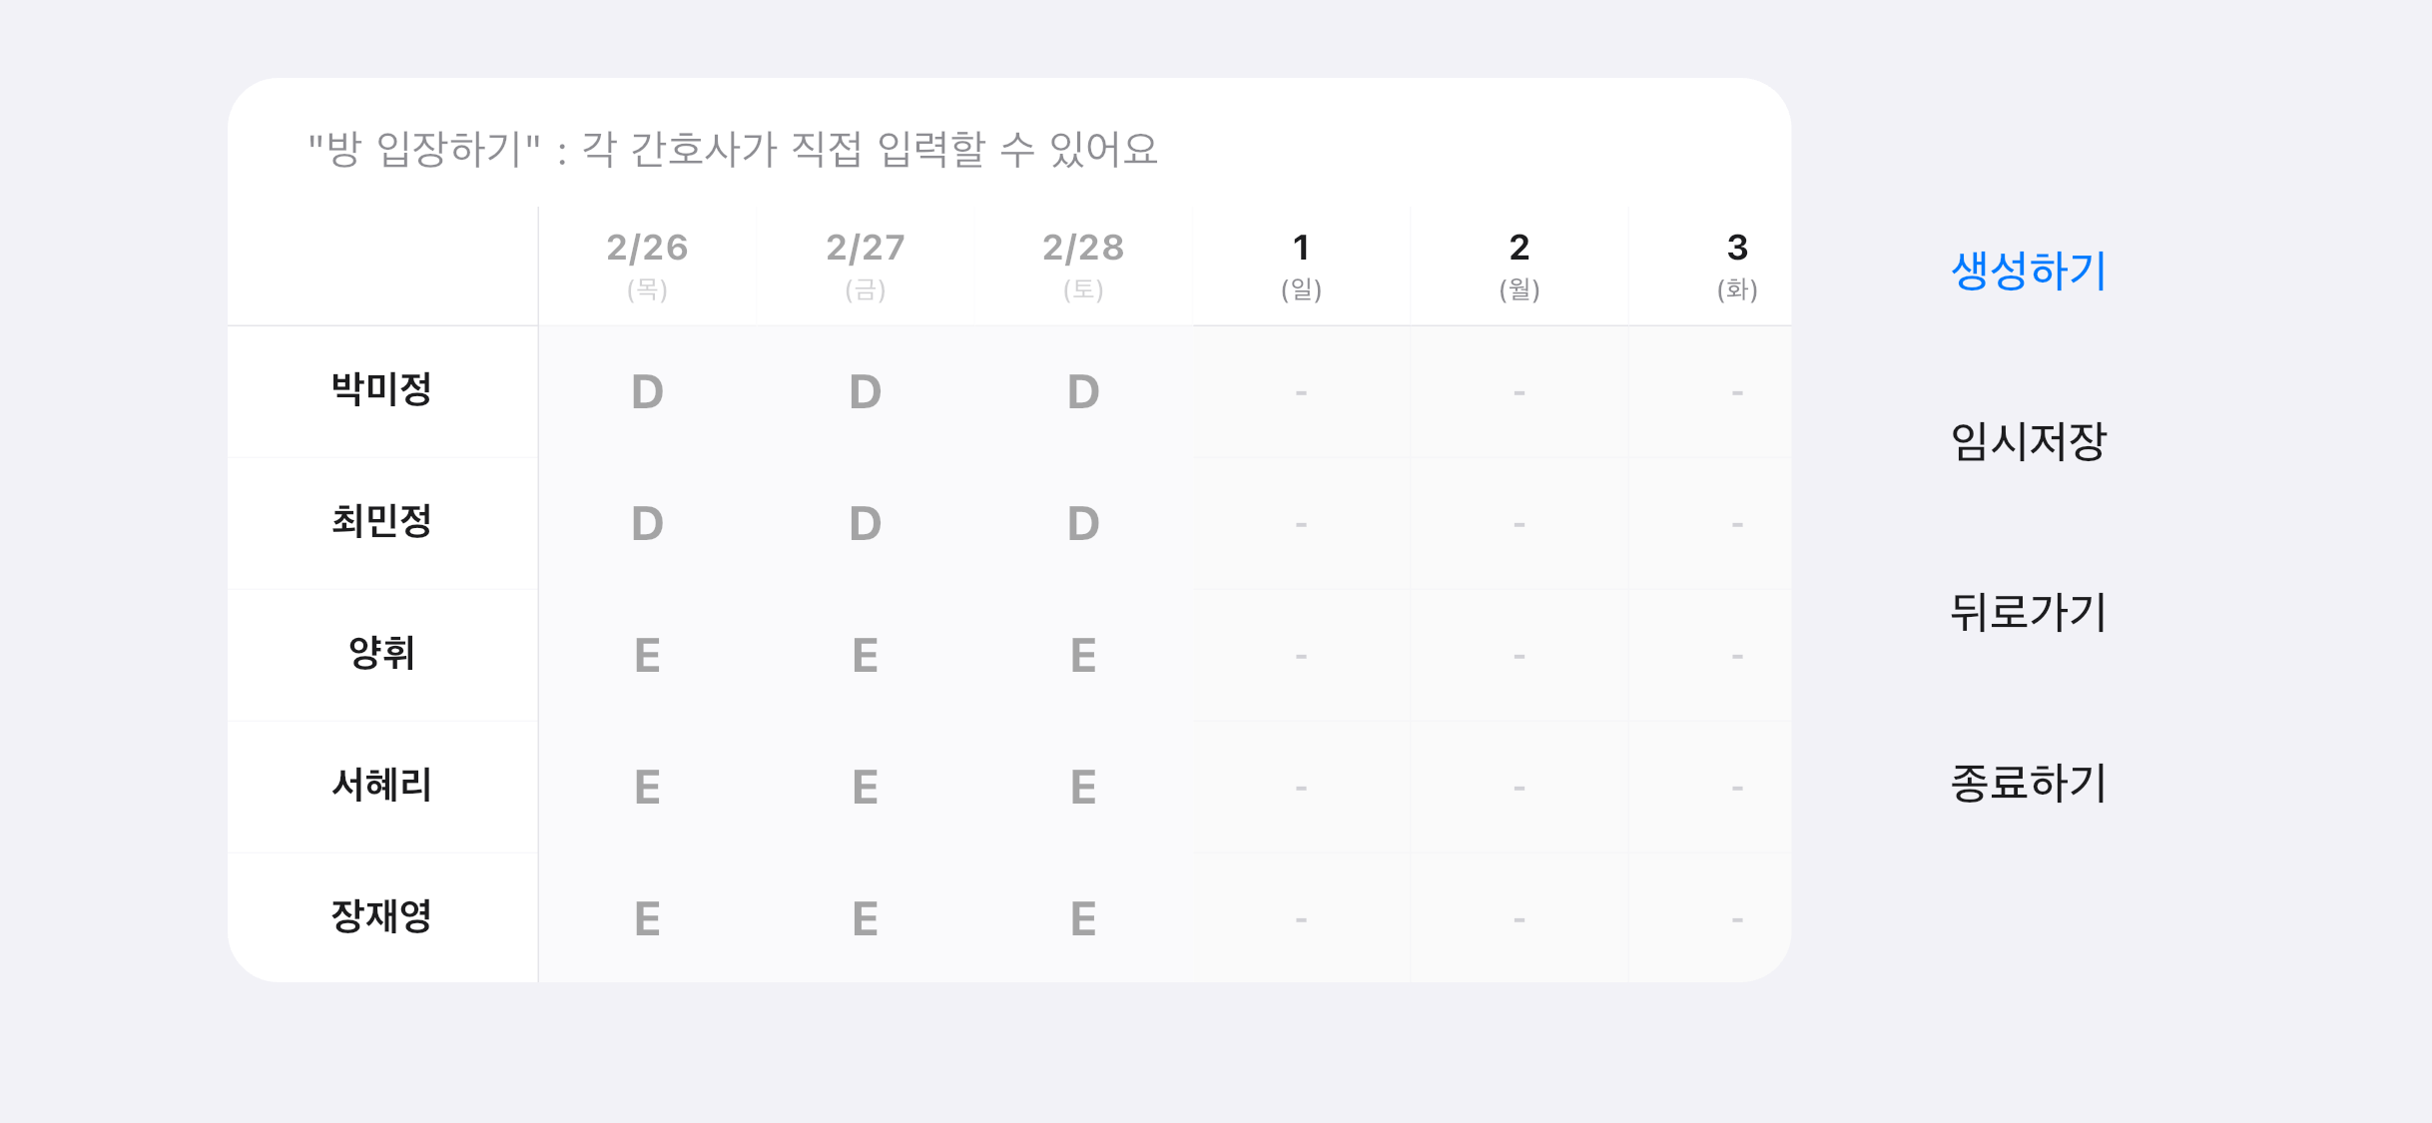Click the name 서혜리
This screenshot has width=2432, height=1123.
(x=382, y=787)
